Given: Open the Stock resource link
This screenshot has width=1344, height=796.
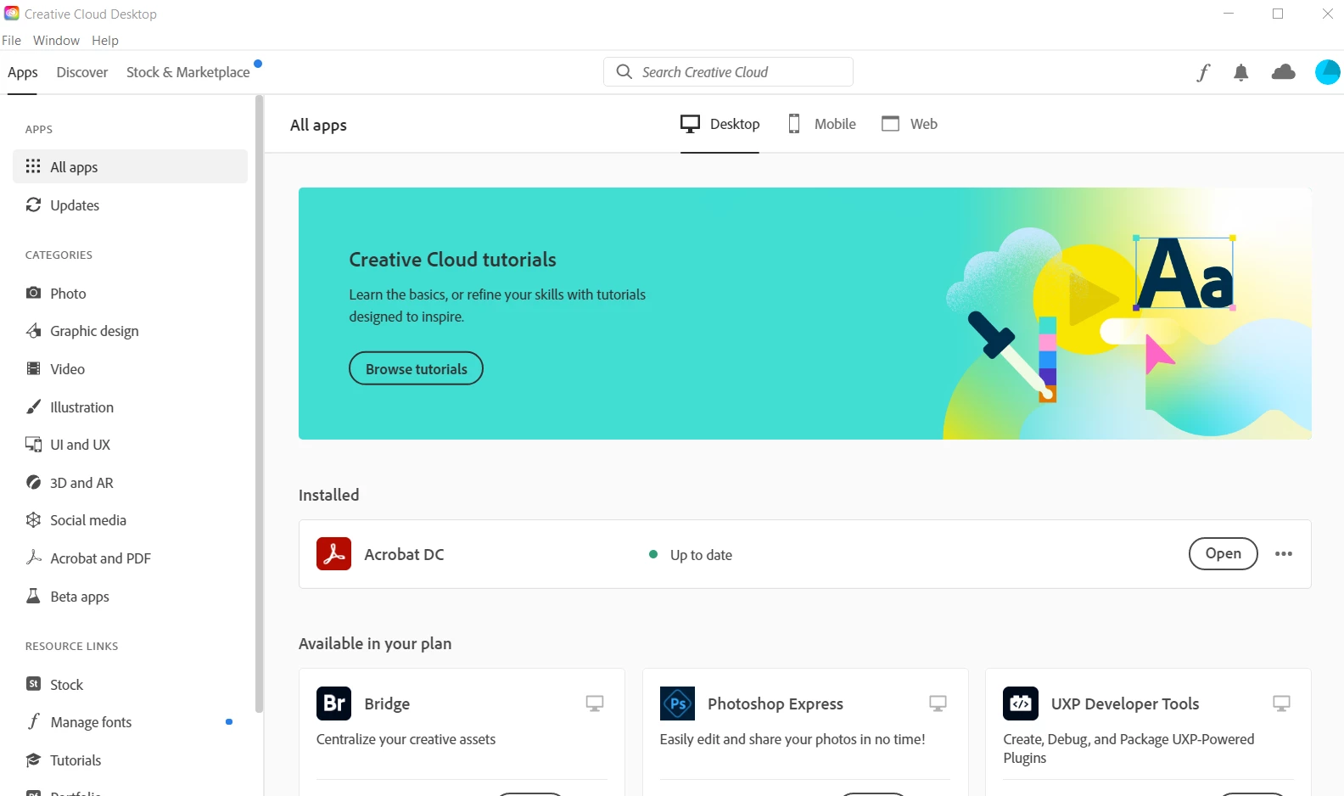Looking at the screenshot, I should coord(130,685).
